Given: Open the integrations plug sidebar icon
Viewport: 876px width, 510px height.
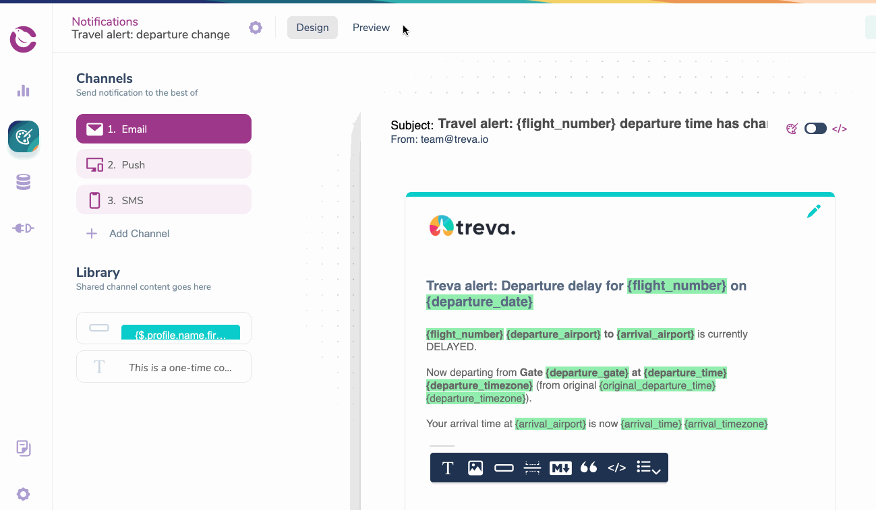Looking at the screenshot, I should click(24, 228).
